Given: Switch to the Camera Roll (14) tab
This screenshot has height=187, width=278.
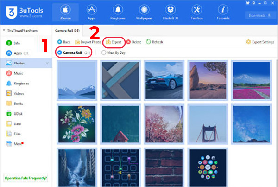Looking at the screenshot, I should click(x=68, y=30).
